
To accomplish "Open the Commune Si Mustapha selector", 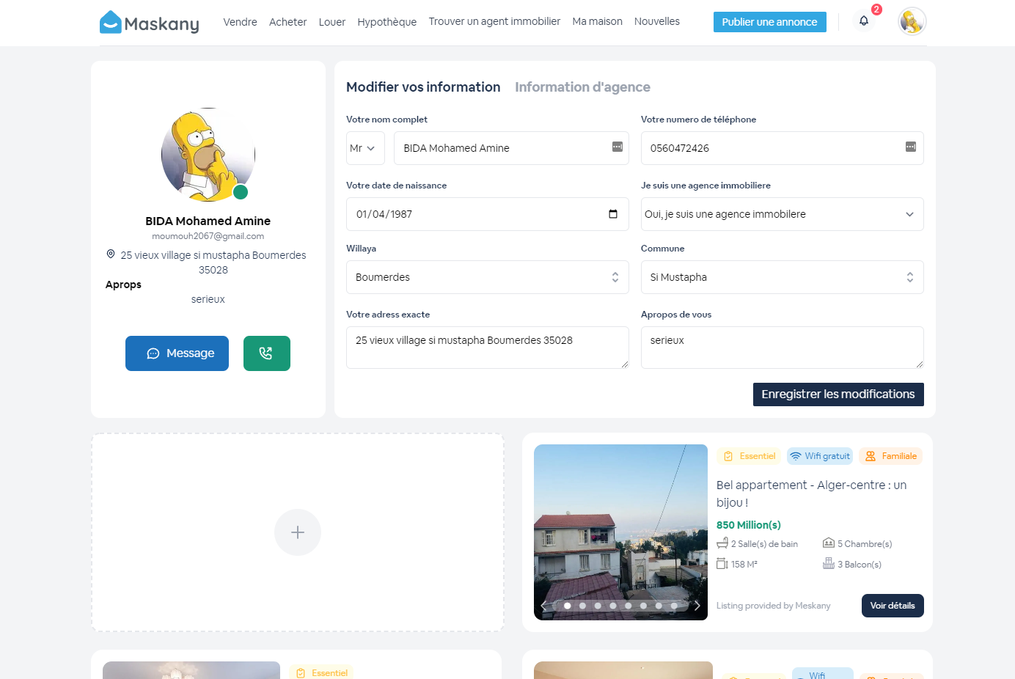I will pyautogui.click(x=783, y=277).
